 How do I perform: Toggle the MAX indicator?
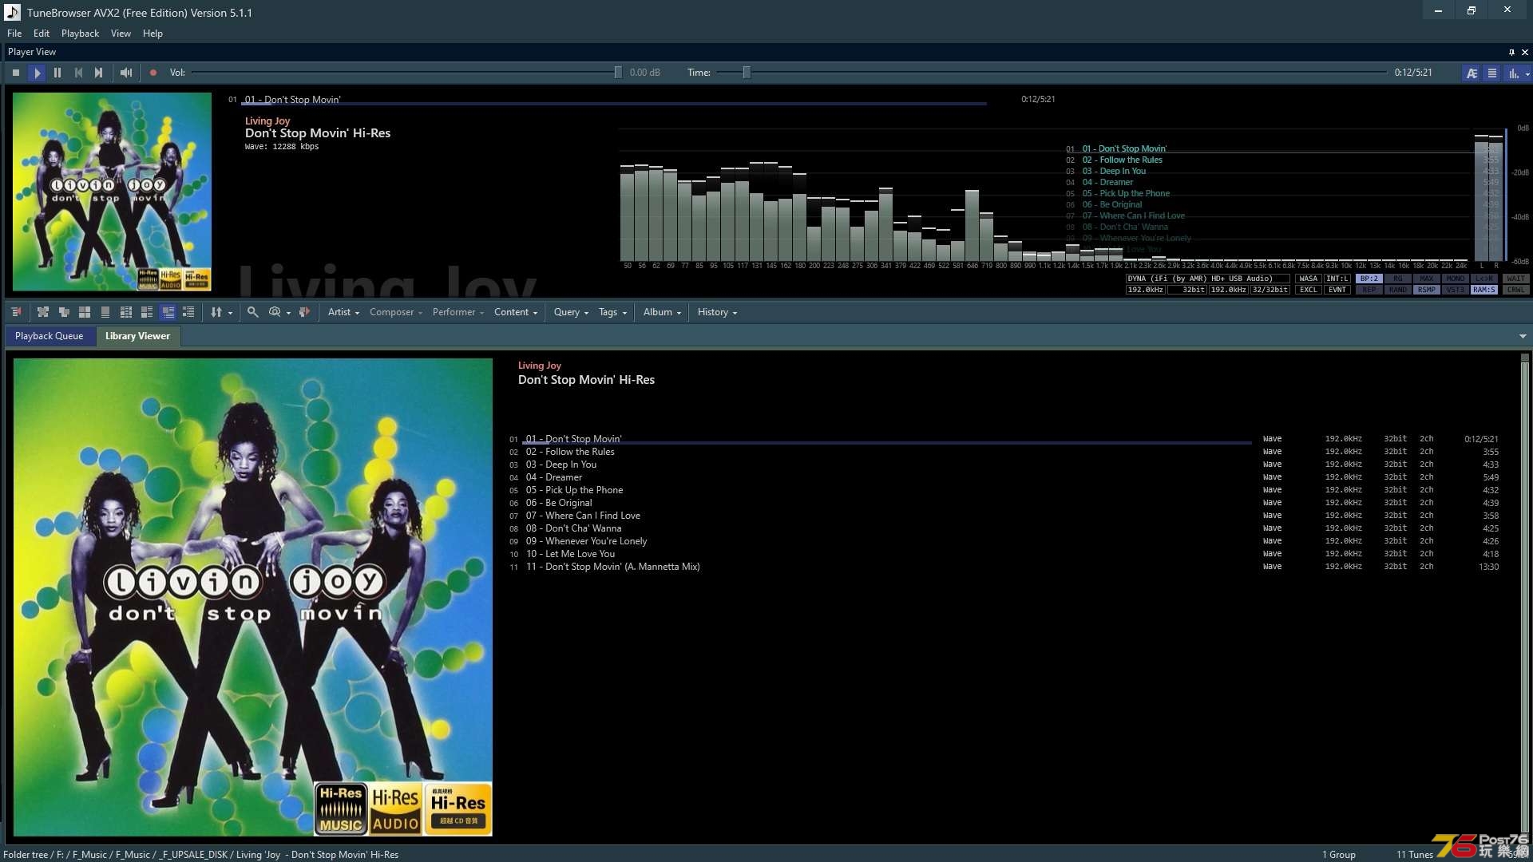pos(1427,279)
